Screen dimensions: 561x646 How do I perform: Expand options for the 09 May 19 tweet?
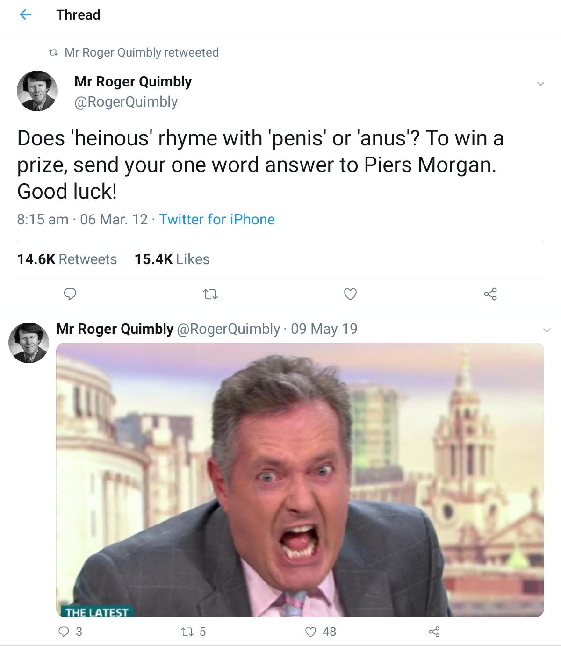[x=547, y=330]
